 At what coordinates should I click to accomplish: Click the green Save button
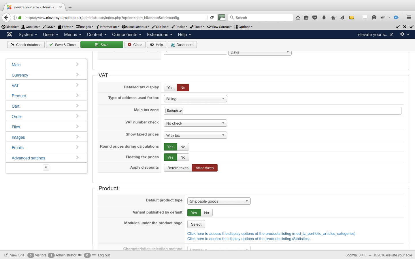[102, 45]
